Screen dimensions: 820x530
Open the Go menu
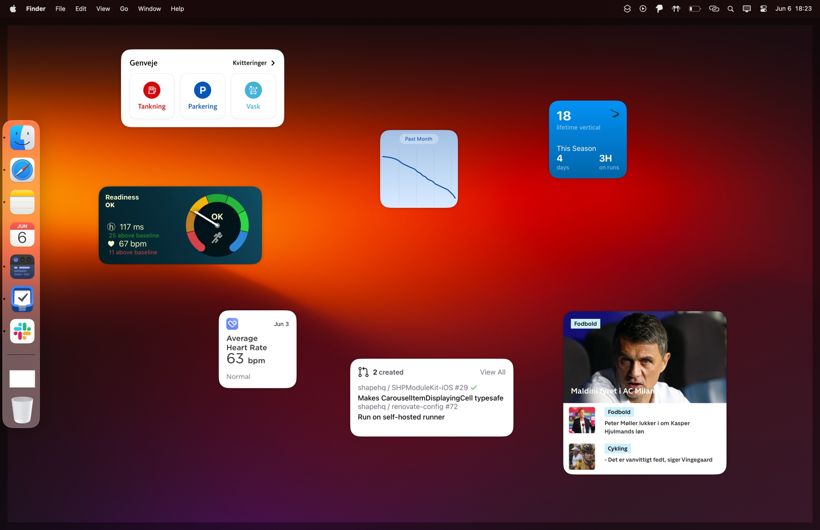pyautogui.click(x=124, y=9)
